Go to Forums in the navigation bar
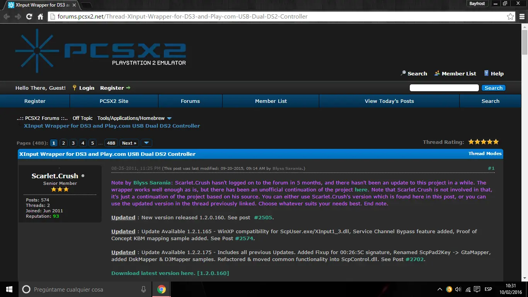The width and height of the screenshot is (528, 297). 190,101
